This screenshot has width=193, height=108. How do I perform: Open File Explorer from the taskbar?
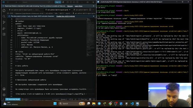(94, 103)
